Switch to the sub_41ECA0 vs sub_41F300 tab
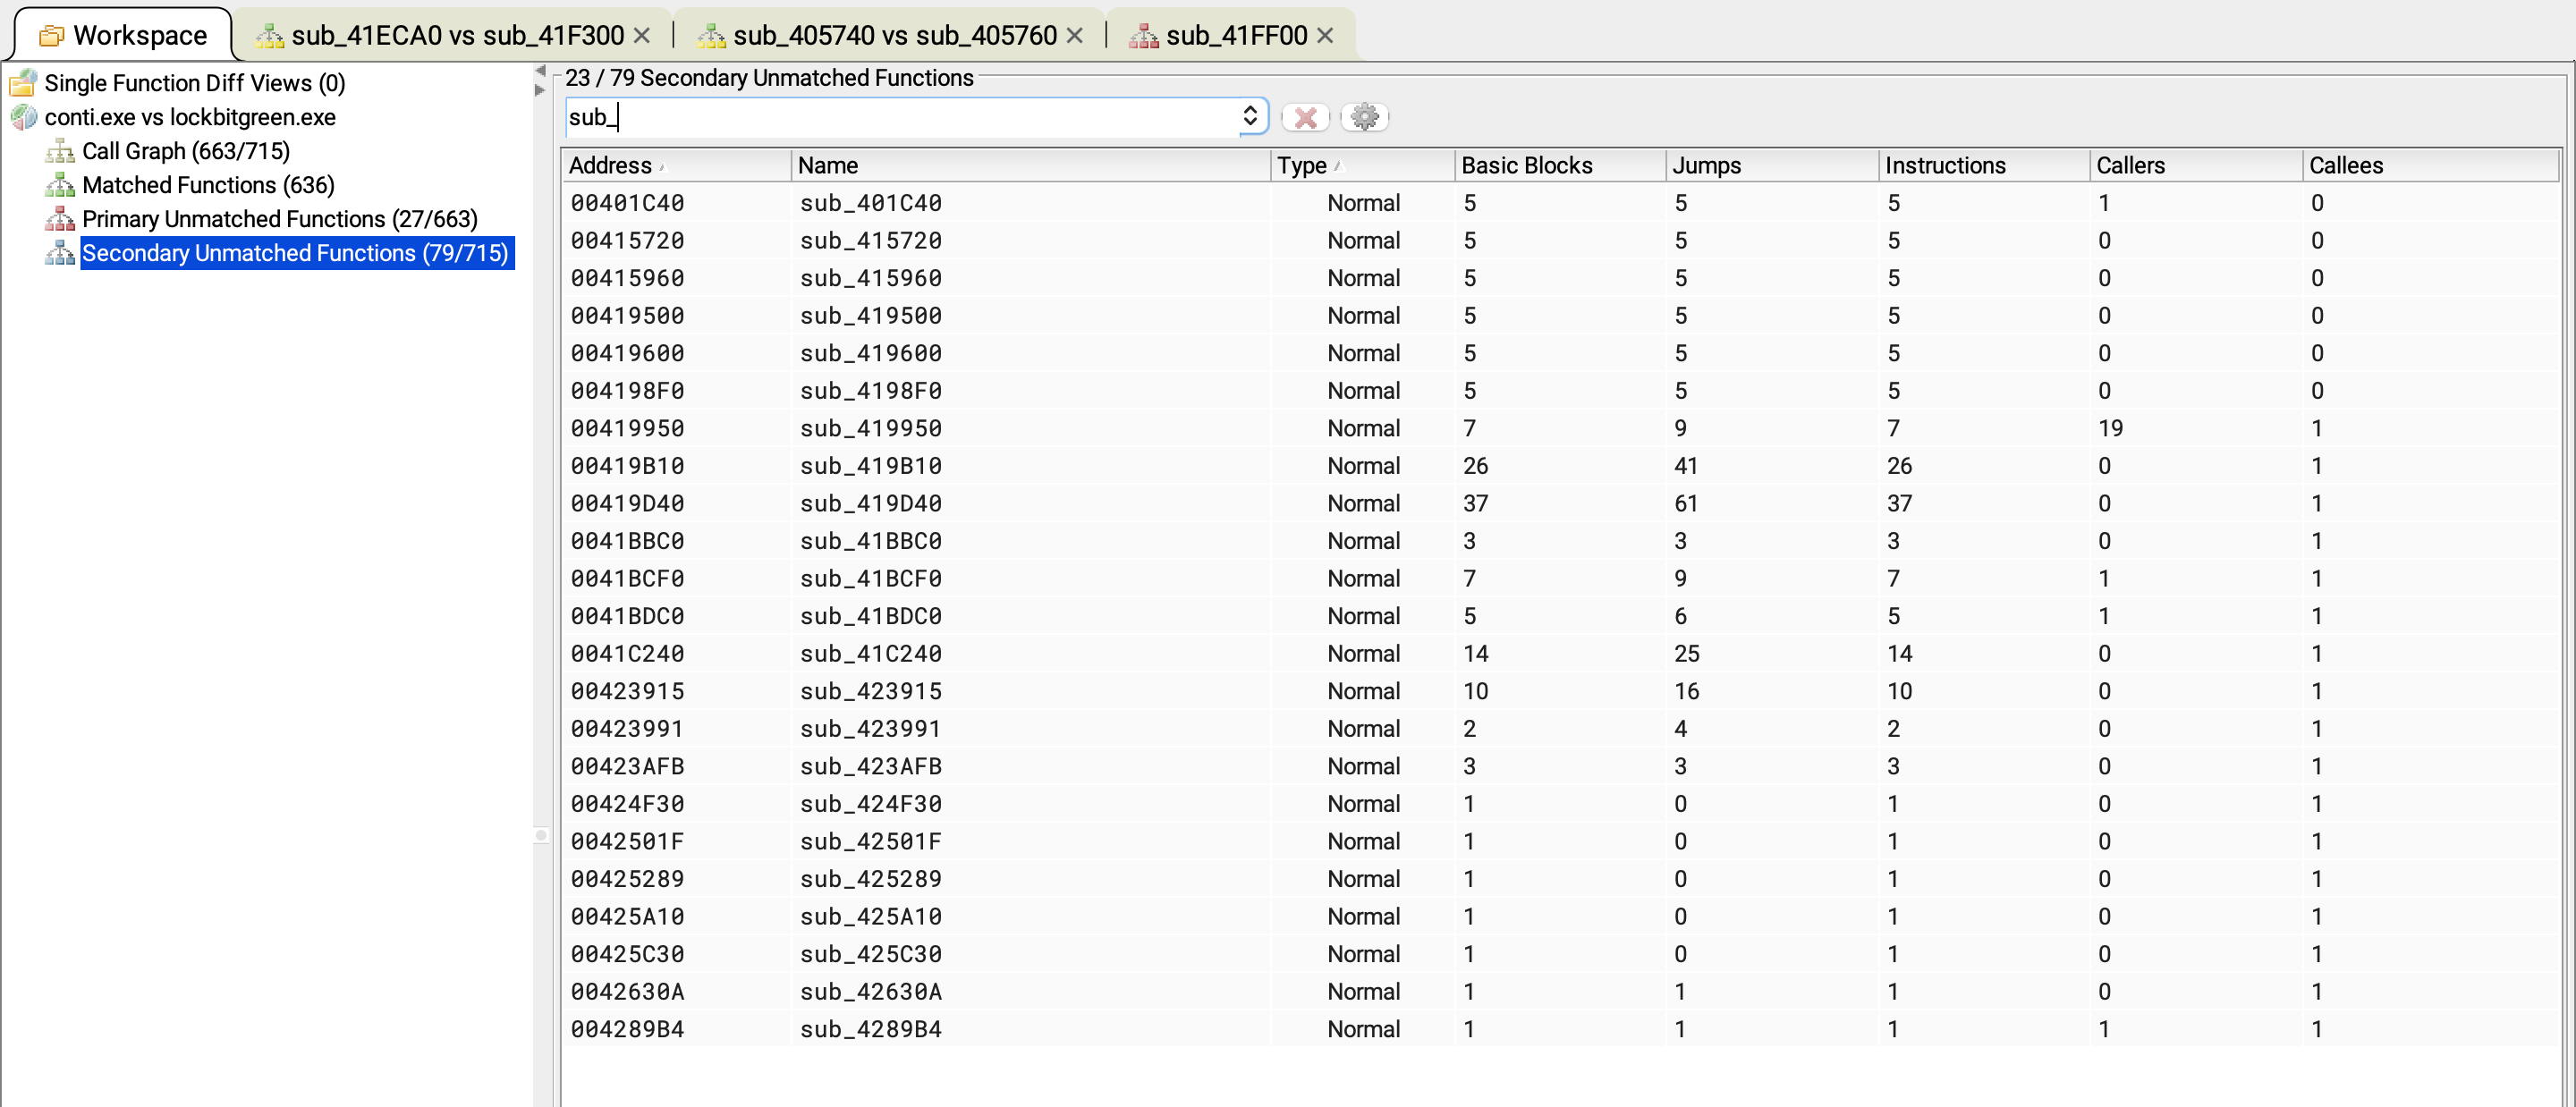This screenshot has width=2576, height=1107. coord(453,36)
